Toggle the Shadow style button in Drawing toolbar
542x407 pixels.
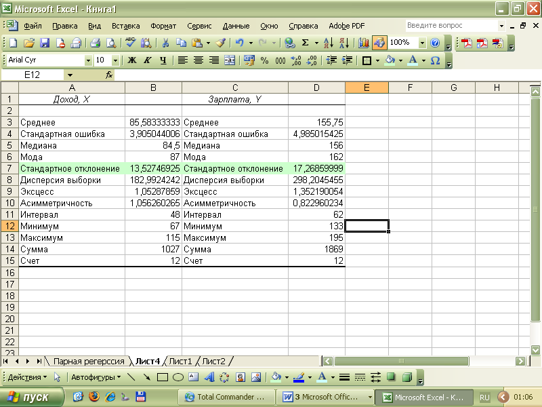tap(391, 377)
